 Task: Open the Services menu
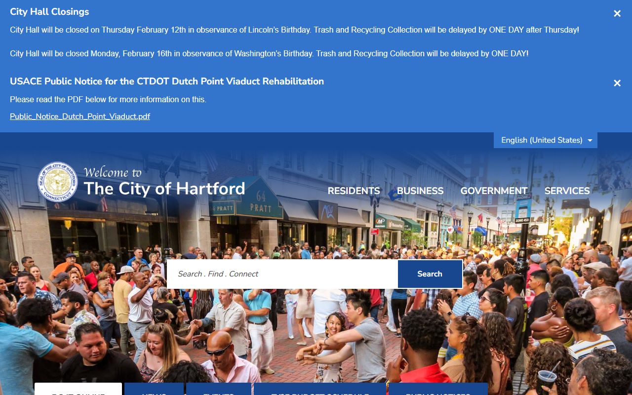[567, 191]
